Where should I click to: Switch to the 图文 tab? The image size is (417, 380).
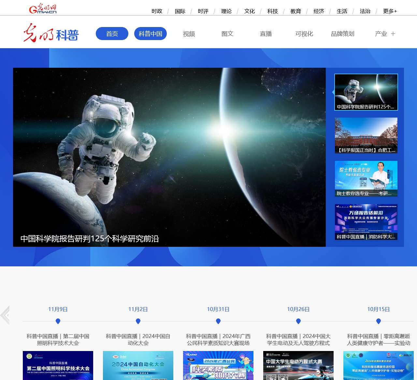(227, 34)
